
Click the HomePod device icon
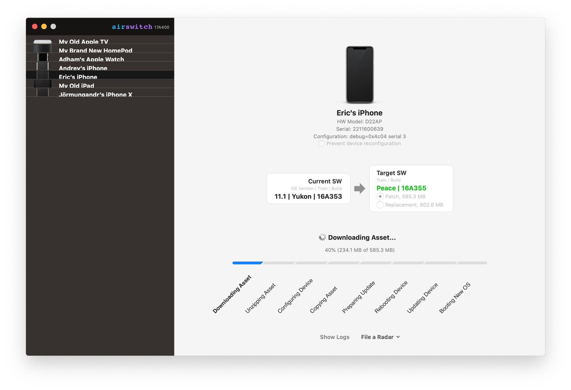(43, 49)
